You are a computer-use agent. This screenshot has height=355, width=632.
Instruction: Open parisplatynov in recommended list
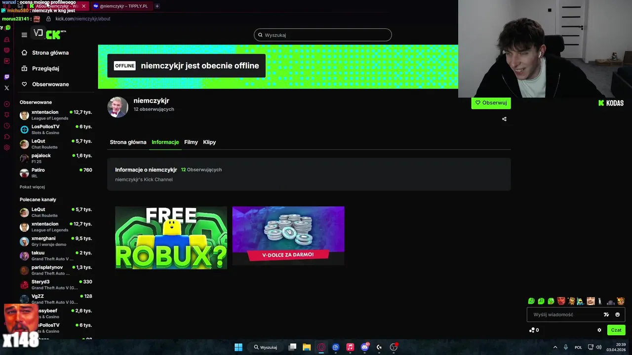click(x=56, y=270)
